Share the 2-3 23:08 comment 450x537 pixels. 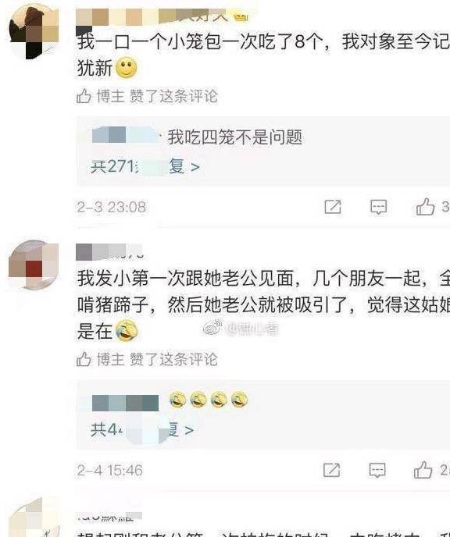coord(333,207)
